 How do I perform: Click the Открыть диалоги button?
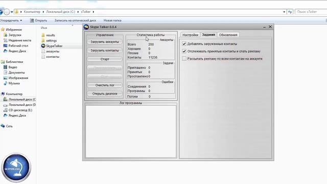click(x=105, y=94)
